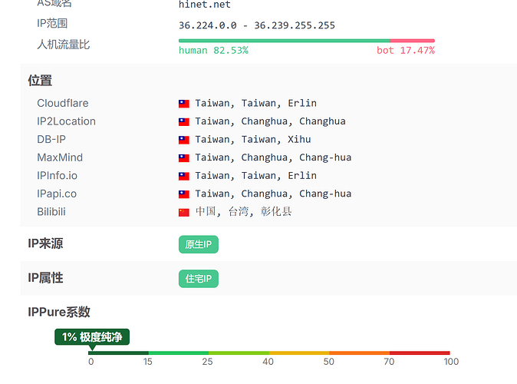Viewport: 517px width, 384px height.
Task: Click the 原生IP green badge
Action: [x=199, y=244]
